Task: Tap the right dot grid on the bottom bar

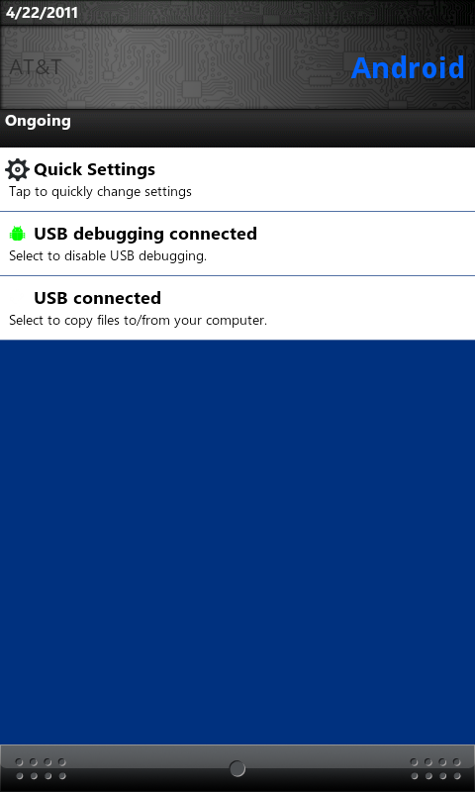Action: coord(435,769)
